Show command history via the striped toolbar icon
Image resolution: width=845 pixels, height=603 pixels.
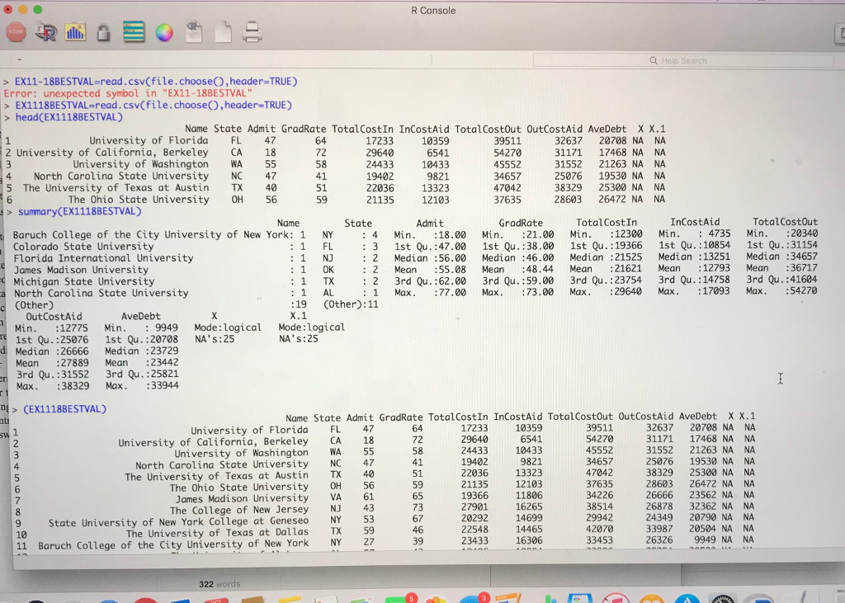[133, 31]
